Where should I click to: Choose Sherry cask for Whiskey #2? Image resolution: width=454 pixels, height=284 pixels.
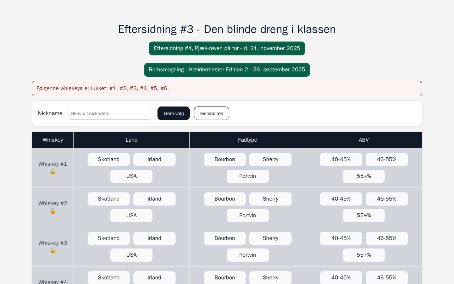coord(270,199)
